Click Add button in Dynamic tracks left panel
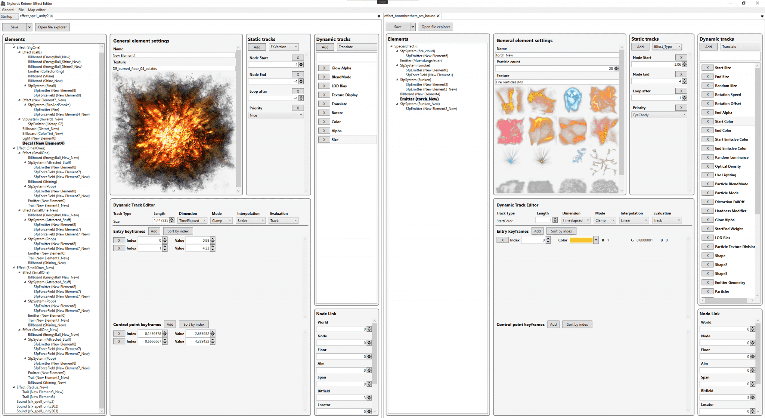The height and width of the screenshot is (418, 765). 326,47
